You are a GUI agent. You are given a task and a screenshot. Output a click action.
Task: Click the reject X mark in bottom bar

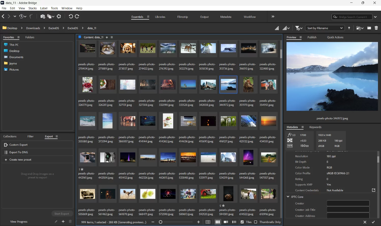point(365,222)
